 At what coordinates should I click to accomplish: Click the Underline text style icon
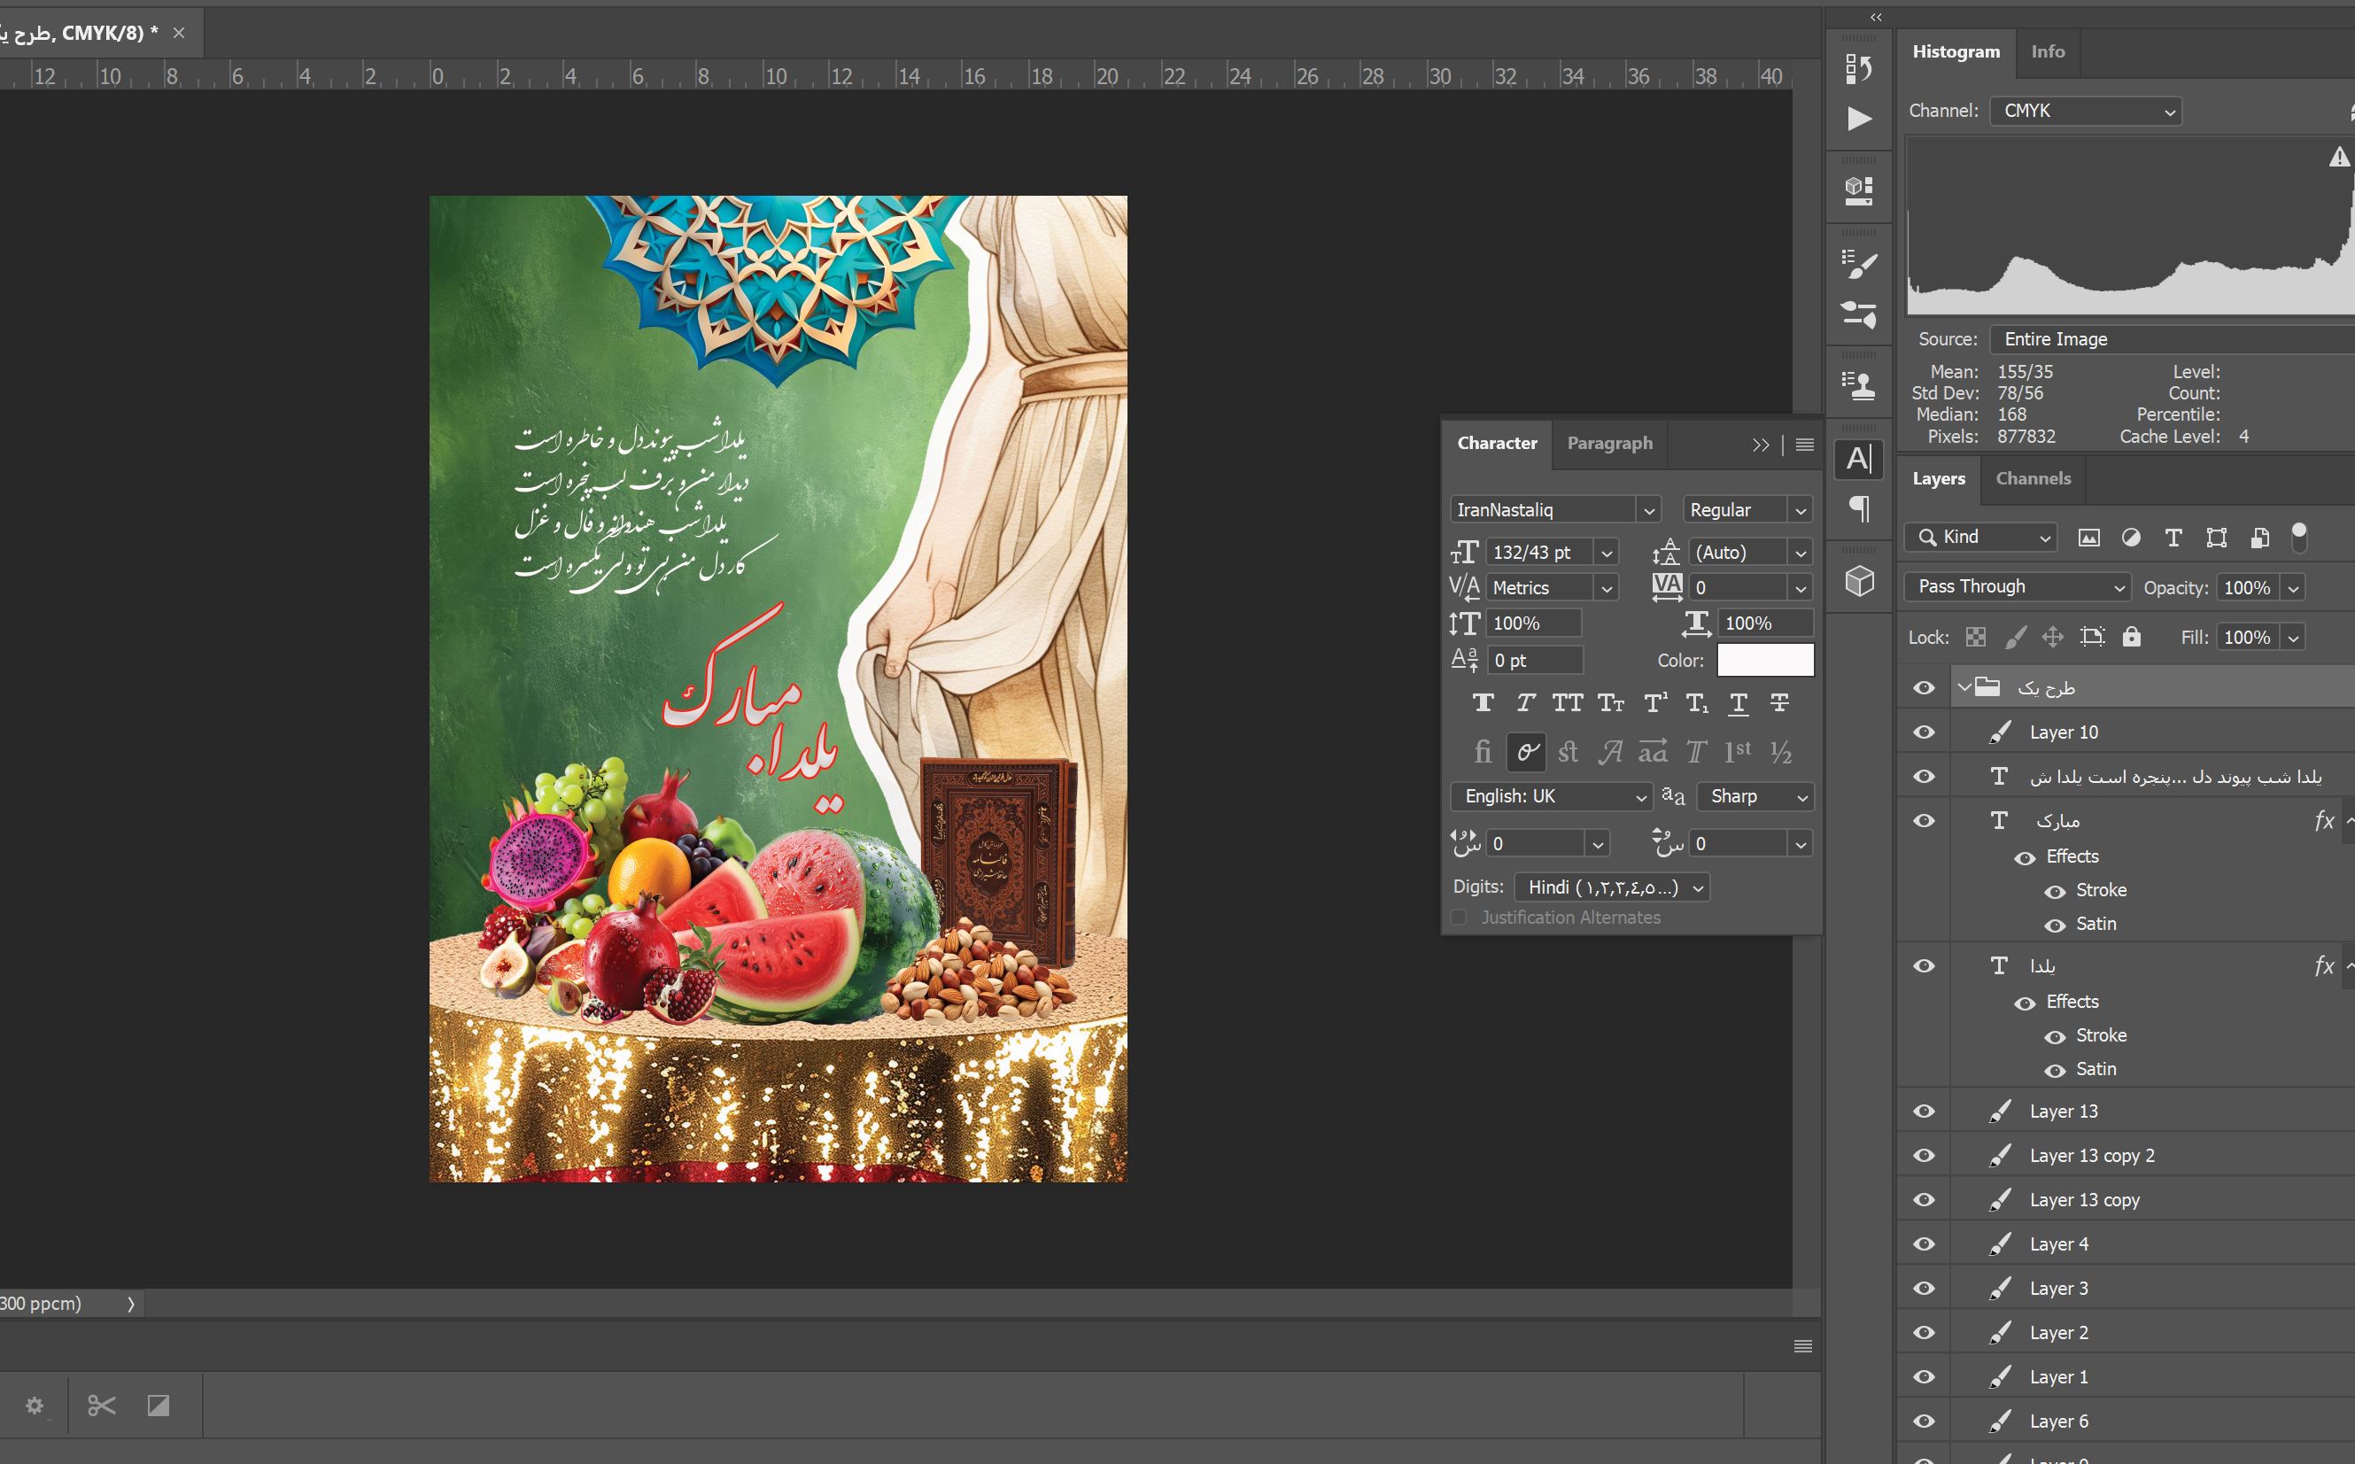[1736, 705]
